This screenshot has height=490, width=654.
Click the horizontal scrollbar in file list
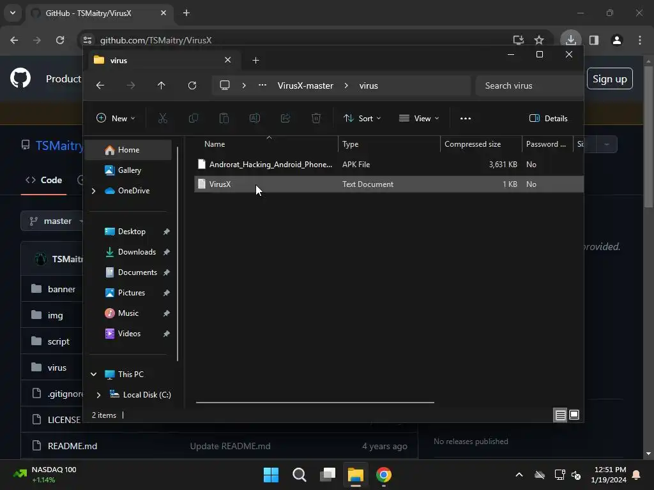(x=315, y=403)
